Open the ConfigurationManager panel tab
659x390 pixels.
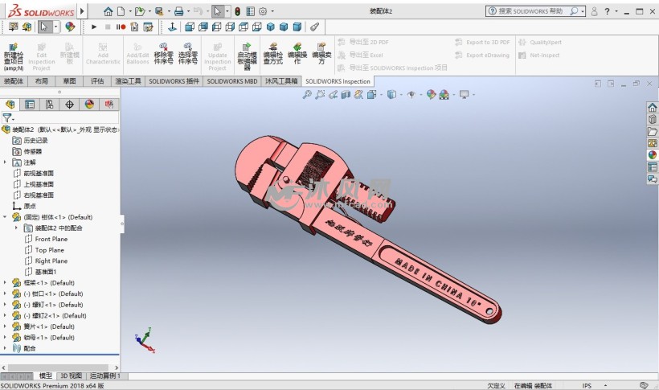tap(50, 104)
